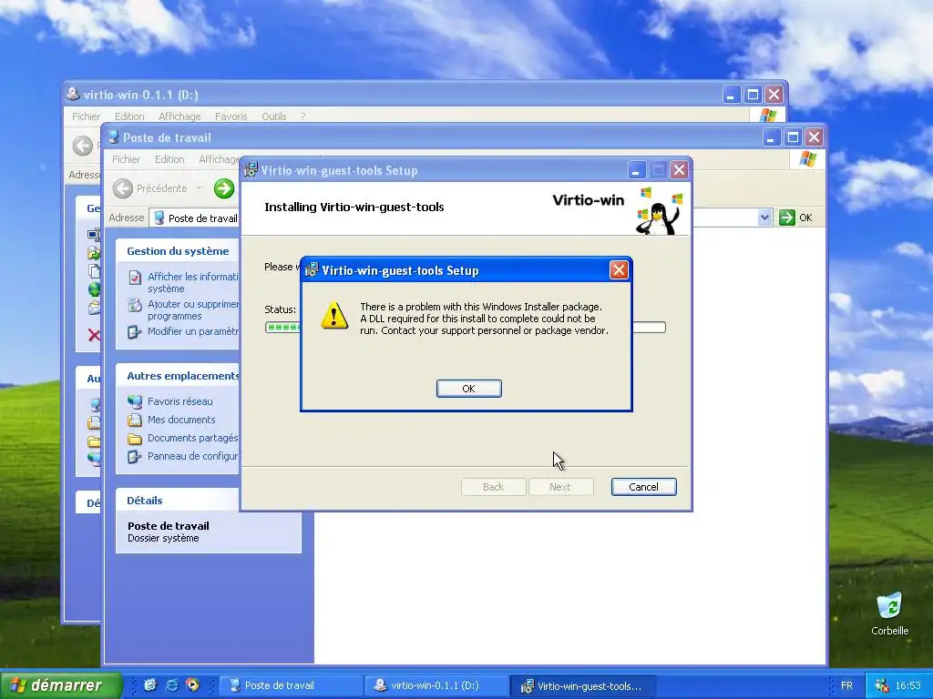Open Panneau de configuration link
This screenshot has width=933, height=699.
[x=193, y=456]
